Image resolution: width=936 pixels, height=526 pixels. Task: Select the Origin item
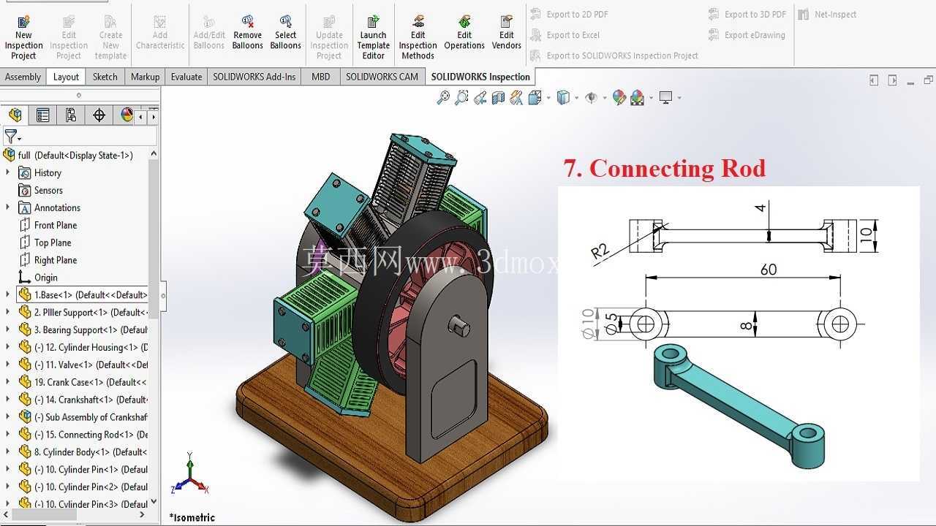(x=45, y=278)
